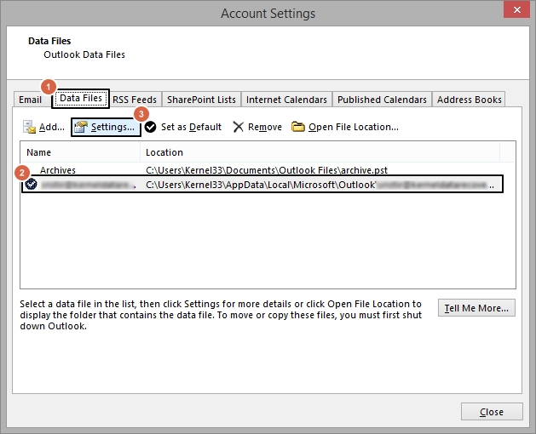536x434 pixels.
Task: Select the Archives data file name
Action: [x=58, y=170]
